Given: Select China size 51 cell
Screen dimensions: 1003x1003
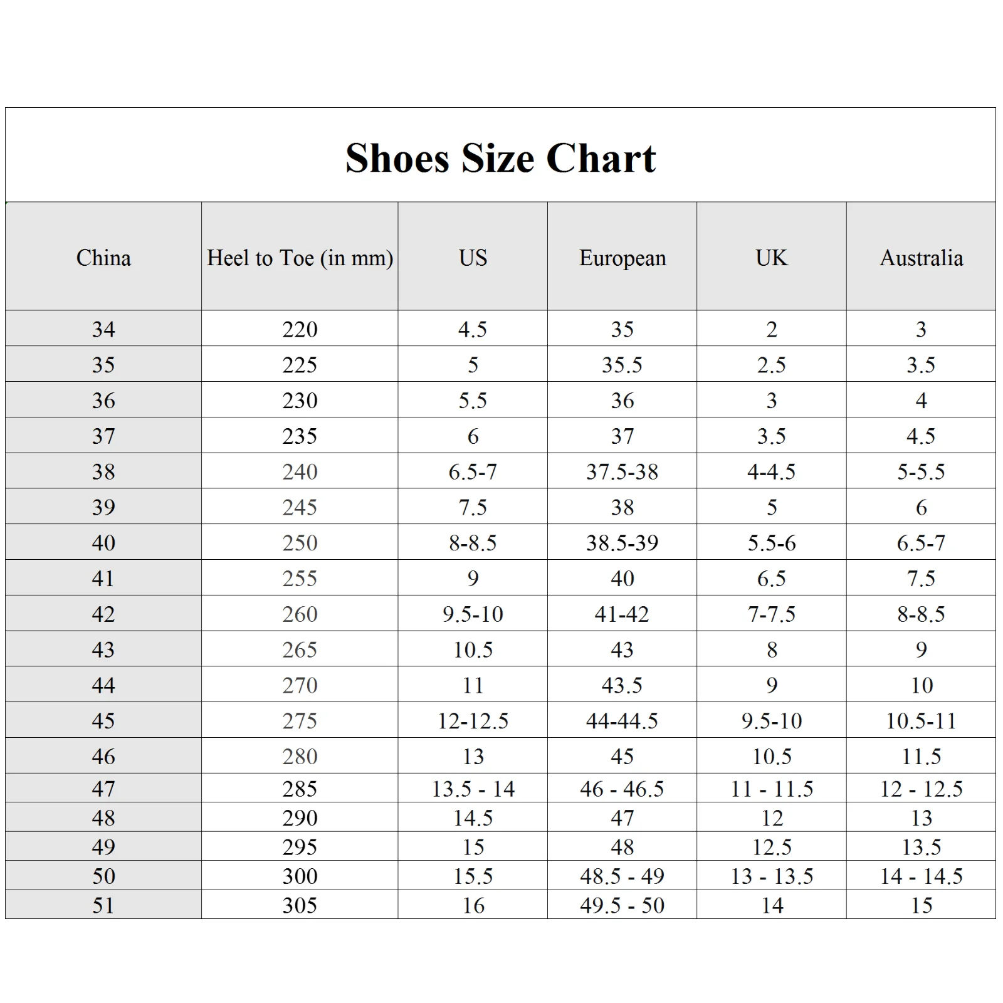Looking at the screenshot, I should coord(103,905).
